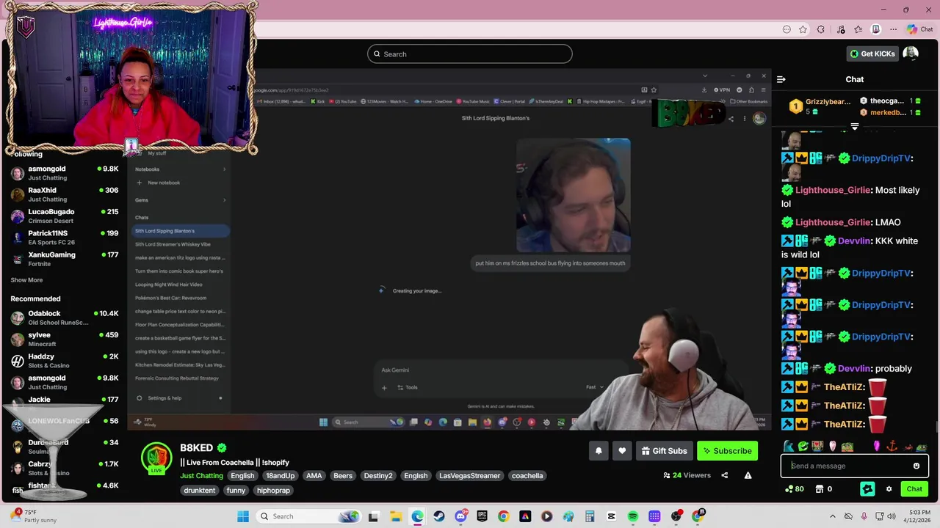This screenshot has width=940, height=528.
Task: Open Spotify from the taskbar
Action: (x=632, y=516)
